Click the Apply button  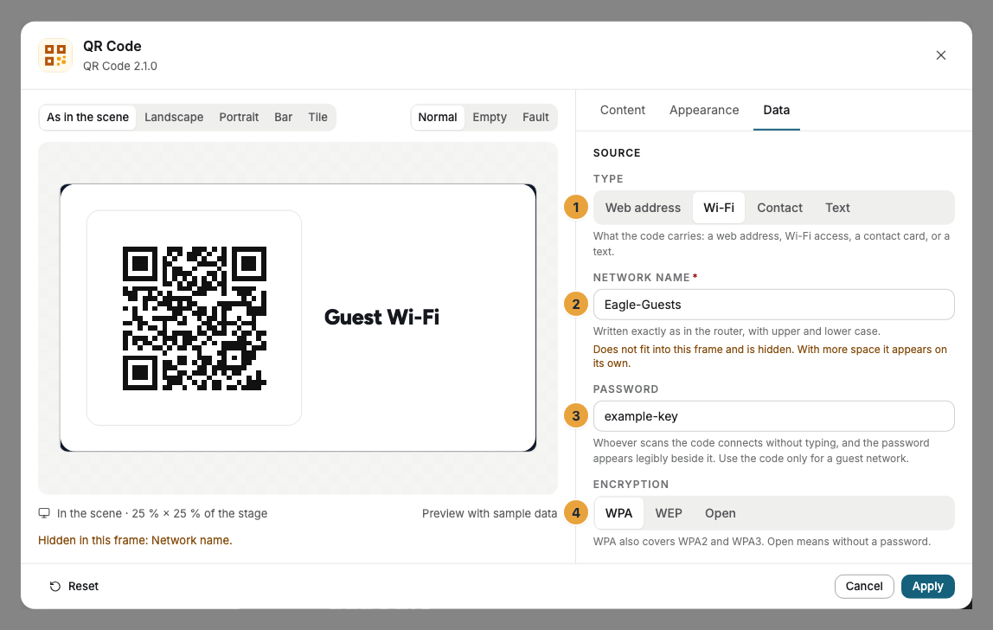click(x=928, y=586)
